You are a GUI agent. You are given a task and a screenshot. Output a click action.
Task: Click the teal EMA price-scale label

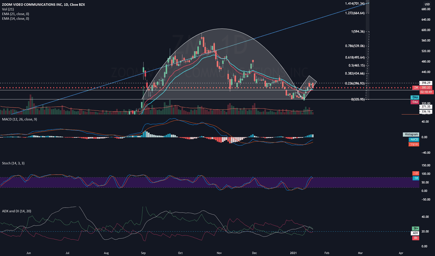pyautogui.click(x=415, y=97)
